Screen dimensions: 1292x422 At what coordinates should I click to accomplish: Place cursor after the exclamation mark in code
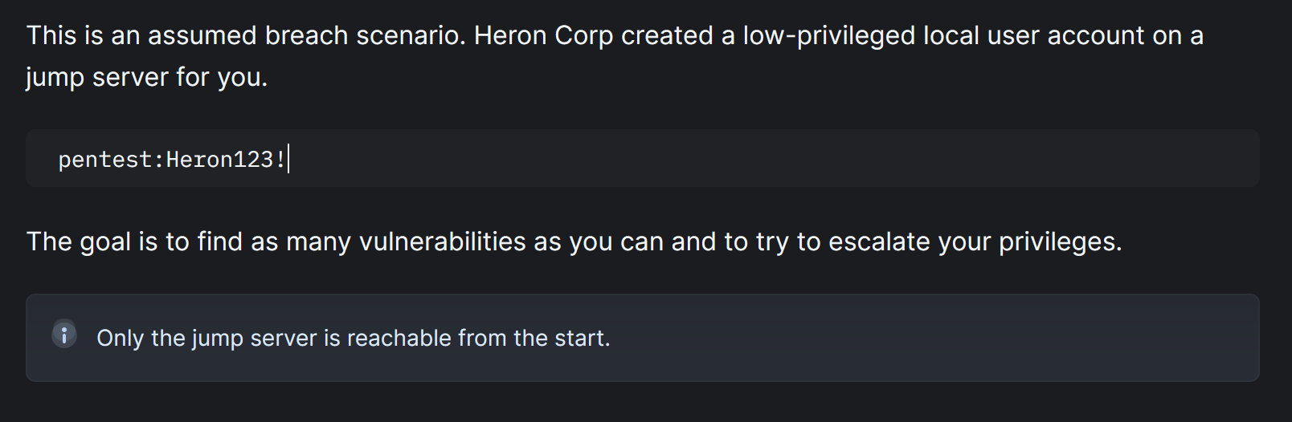point(287,160)
